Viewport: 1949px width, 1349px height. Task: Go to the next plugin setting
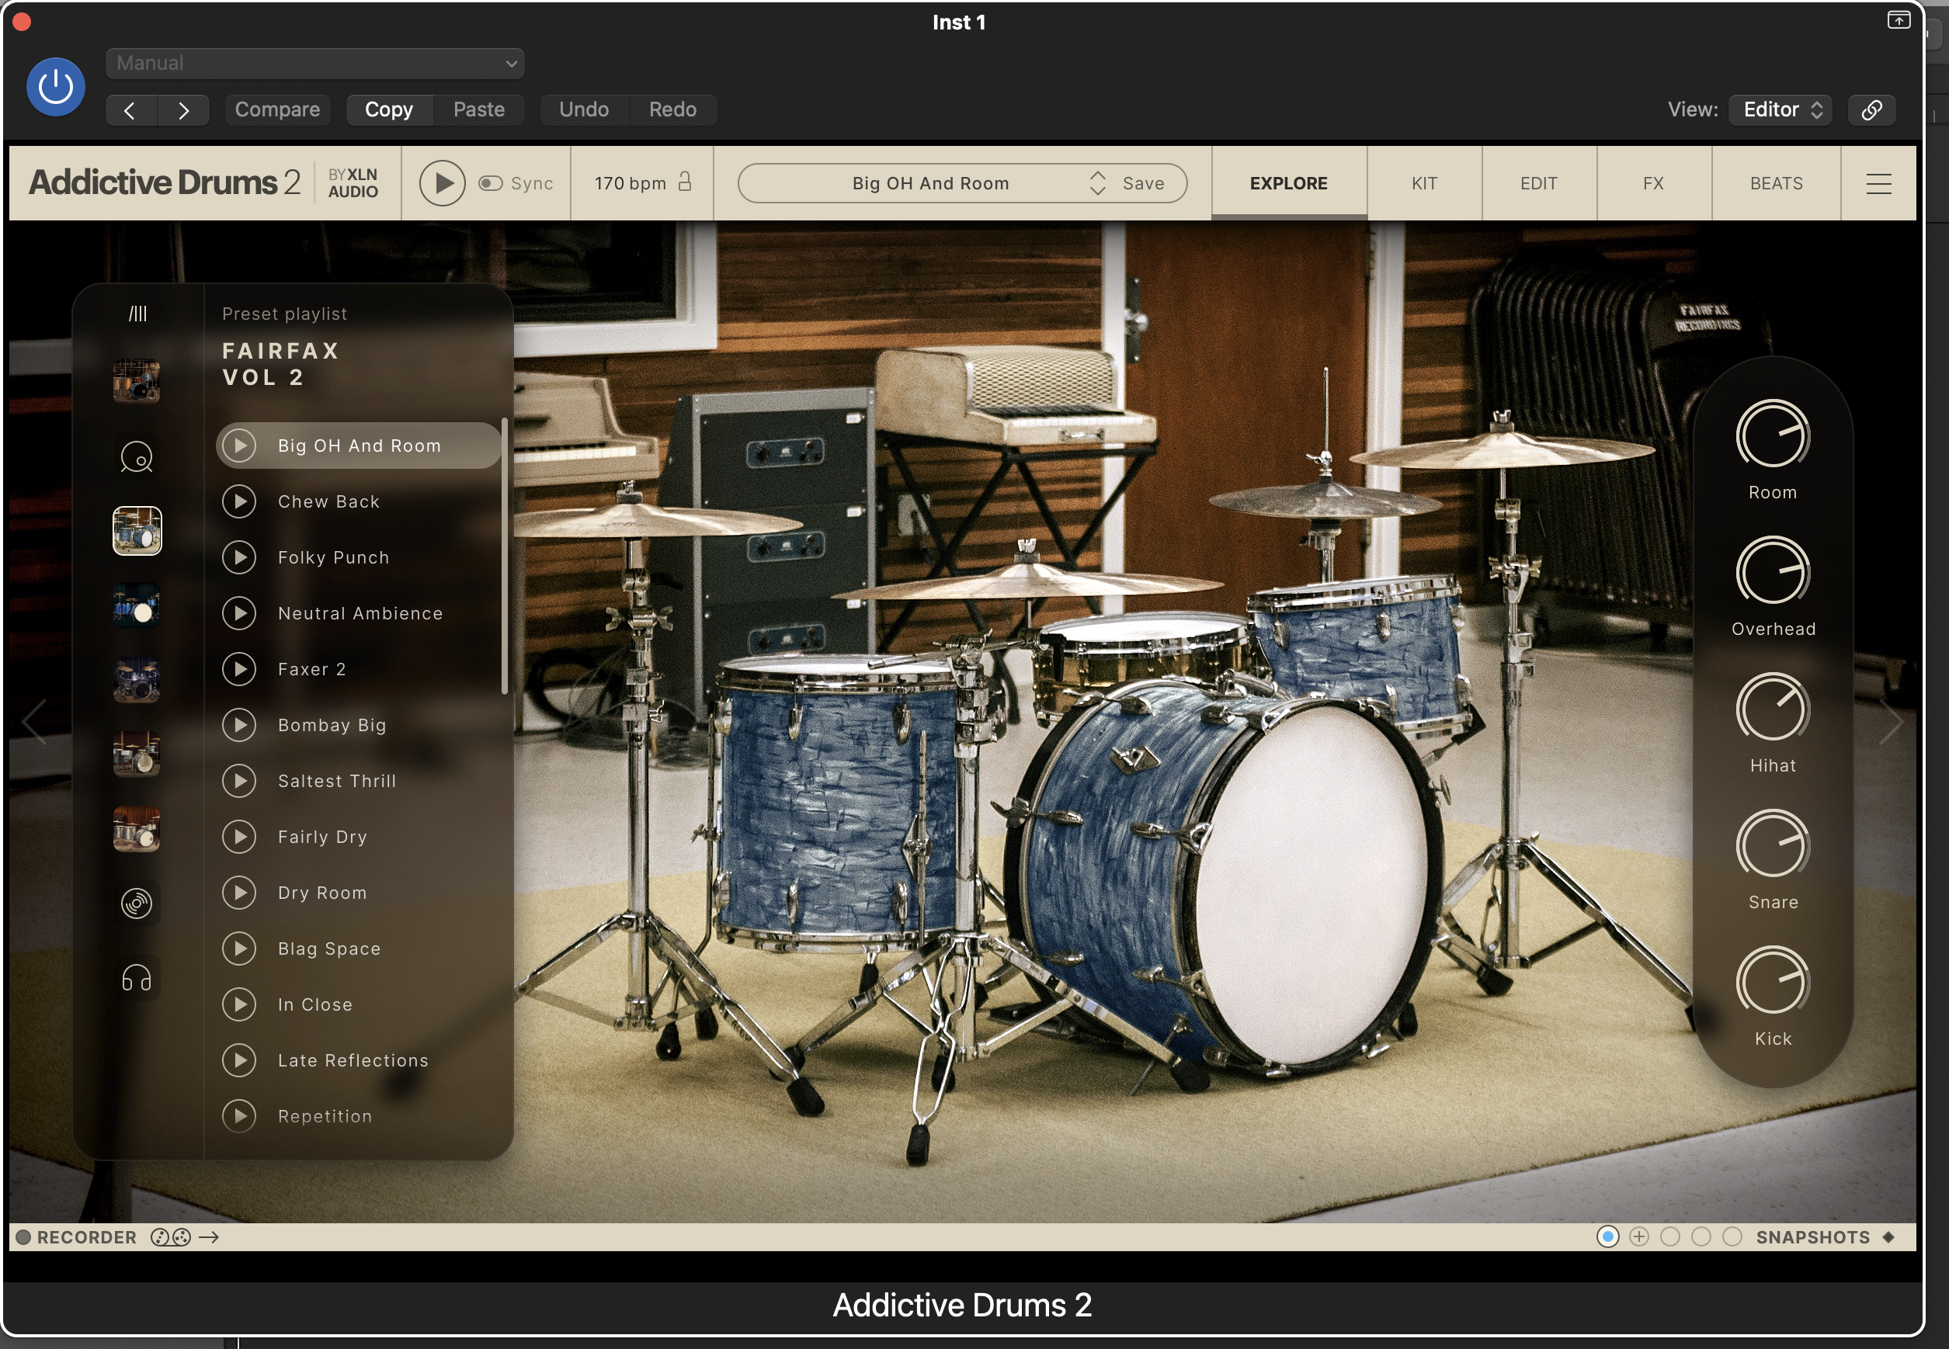[183, 110]
